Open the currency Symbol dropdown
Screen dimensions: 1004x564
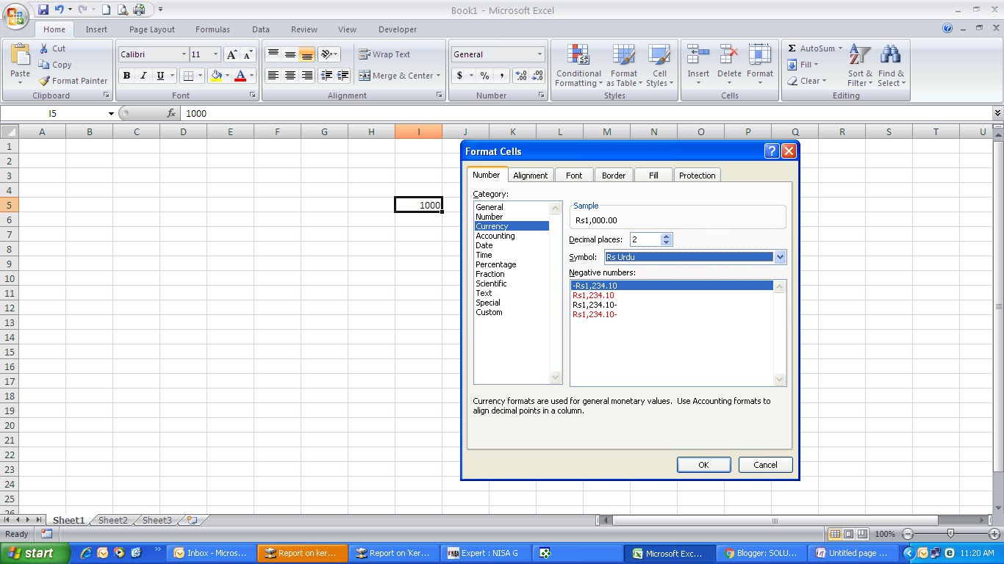pyautogui.click(x=780, y=257)
